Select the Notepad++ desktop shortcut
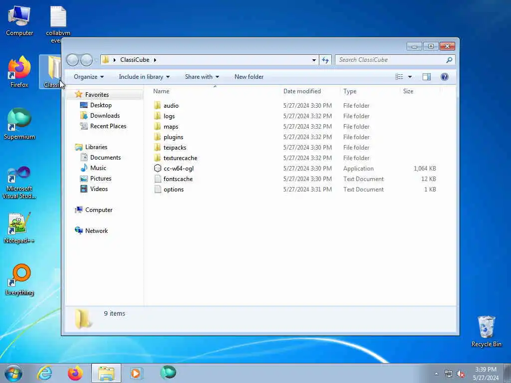Viewport: 511px width, 383px height. click(19, 227)
